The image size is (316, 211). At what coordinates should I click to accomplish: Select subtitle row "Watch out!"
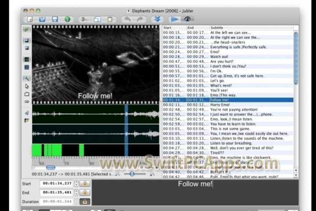228,57
